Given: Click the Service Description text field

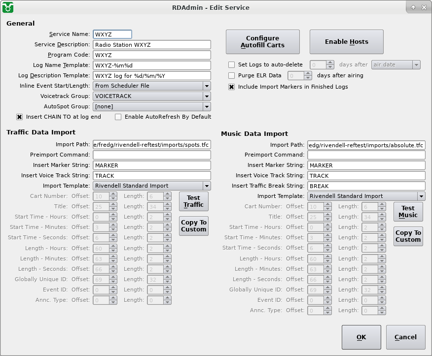Looking at the screenshot, I should pyautogui.click(x=152, y=45).
